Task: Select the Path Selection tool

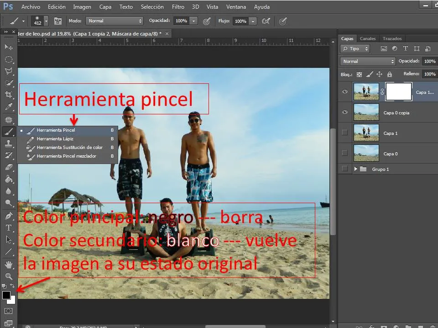Action: tap(9, 239)
